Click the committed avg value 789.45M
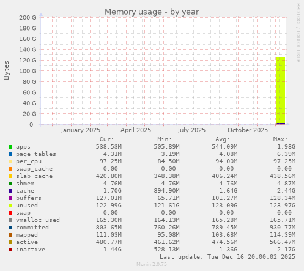 tap(224, 228)
